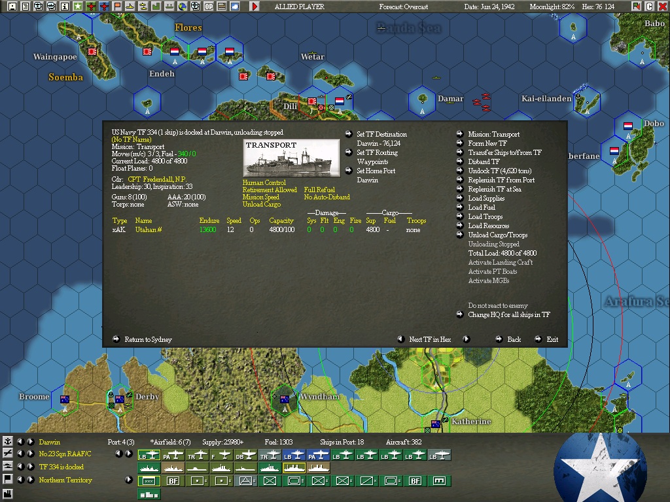Select Transfer Ships to/from TF
Screen dimensions: 670x502
click(x=504, y=152)
